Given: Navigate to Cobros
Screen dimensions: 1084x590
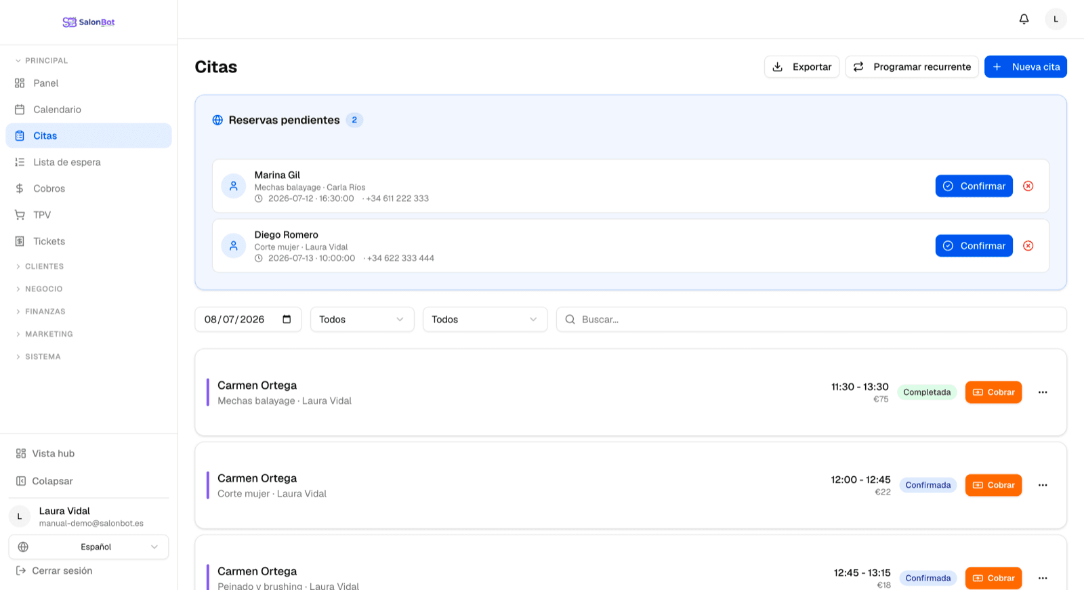Looking at the screenshot, I should [x=89, y=189].
